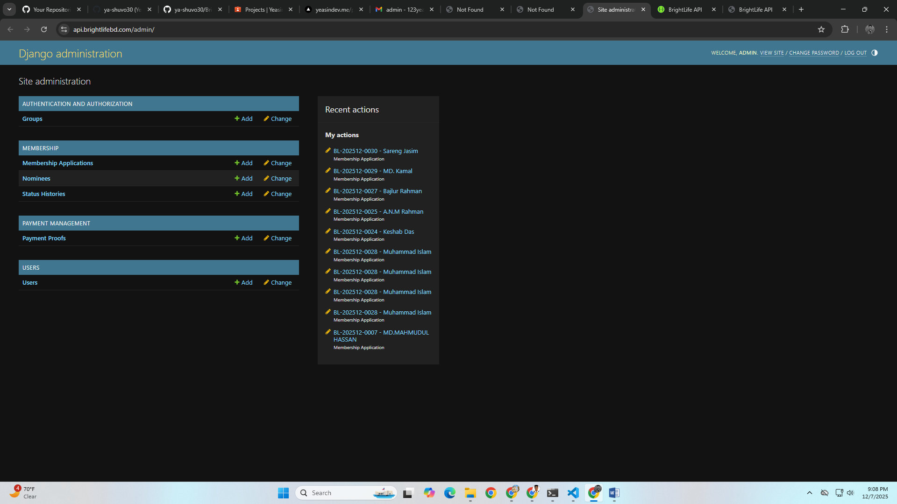The width and height of the screenshot is (897, 504).
Task: Open Chrome three-dot menu
Action: 887,29
